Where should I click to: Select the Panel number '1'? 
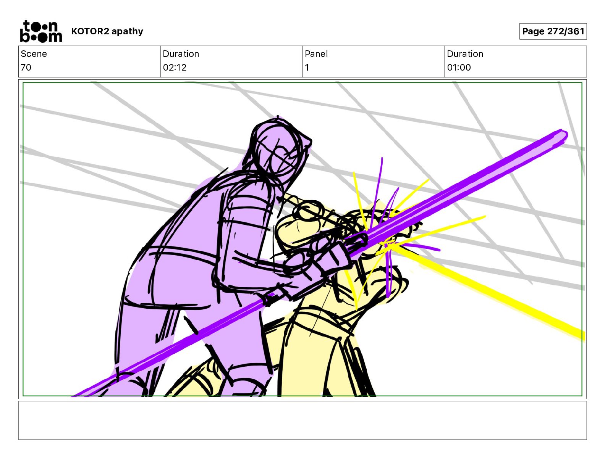click(307, 68)
